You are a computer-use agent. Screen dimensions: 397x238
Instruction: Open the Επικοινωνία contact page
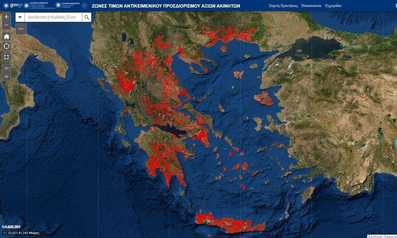(x=311, y=6)
